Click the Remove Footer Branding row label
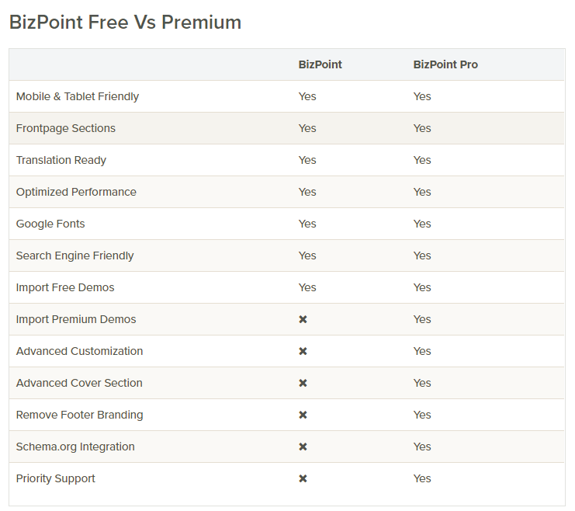Image resolution: width=575 pixels, height=511 pixels. 79,415
